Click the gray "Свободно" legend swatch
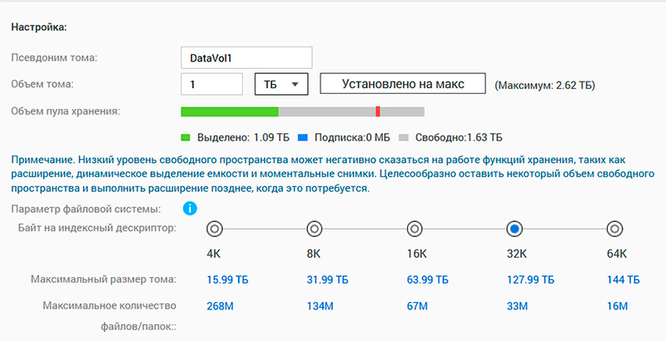The image size is (666, 341). [x=404, y=136]
